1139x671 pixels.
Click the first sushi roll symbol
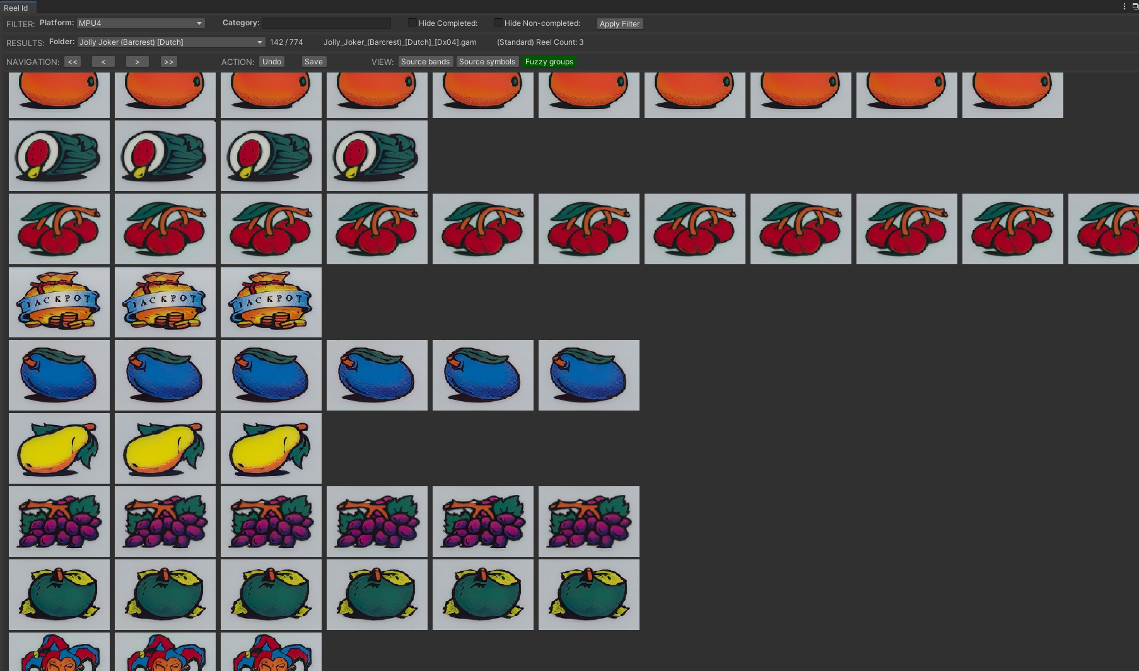click(x=59, y=156)
